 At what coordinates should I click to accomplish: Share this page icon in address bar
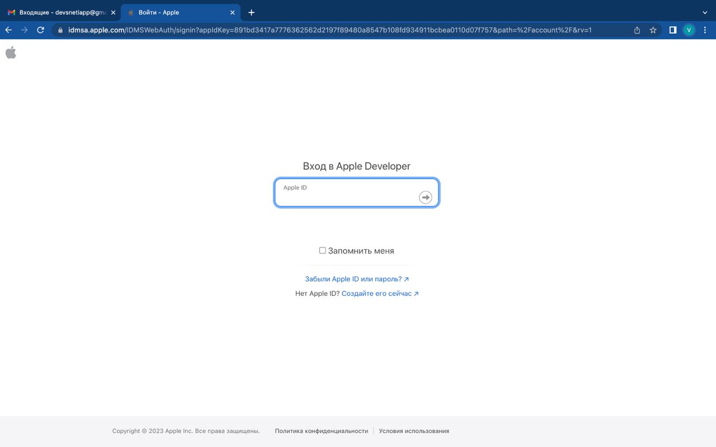pos(637,30)
